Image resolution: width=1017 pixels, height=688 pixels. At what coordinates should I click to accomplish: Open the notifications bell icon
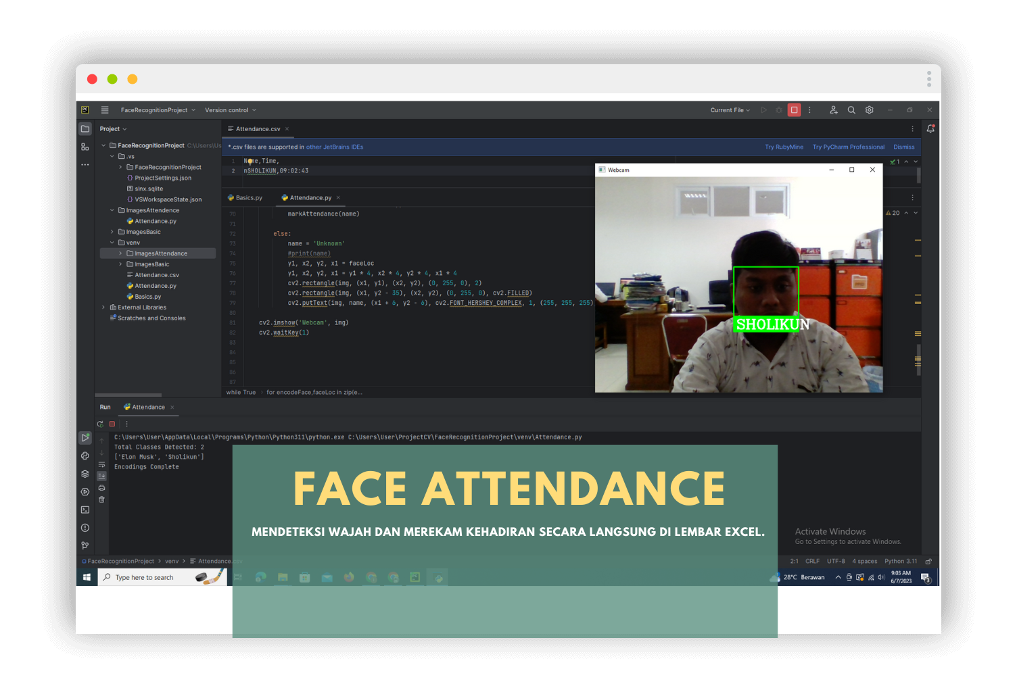pyautogui.click(x=930, y=128)
